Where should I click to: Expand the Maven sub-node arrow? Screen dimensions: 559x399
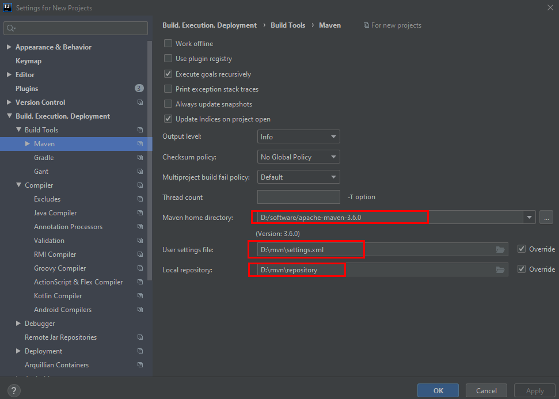(28, 144)
